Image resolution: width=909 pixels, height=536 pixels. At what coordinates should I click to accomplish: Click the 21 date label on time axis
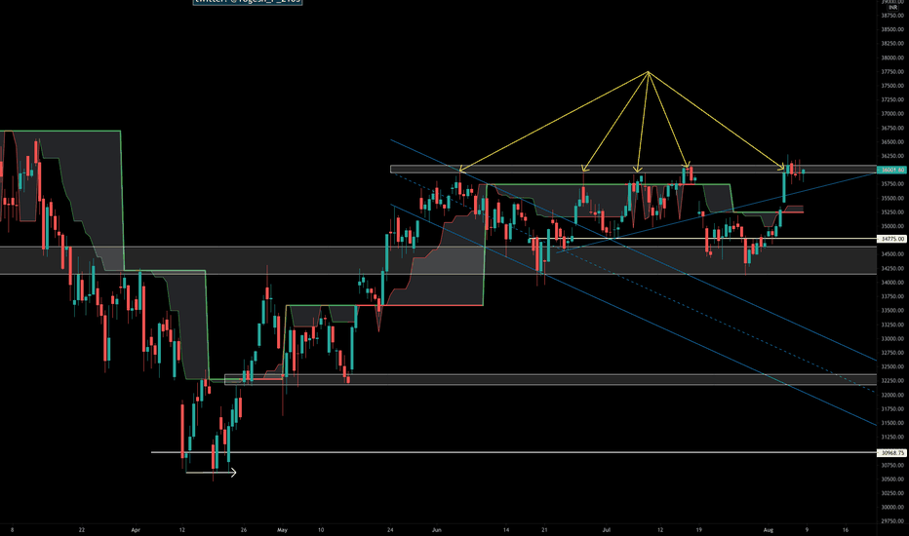tap(544, 529)
